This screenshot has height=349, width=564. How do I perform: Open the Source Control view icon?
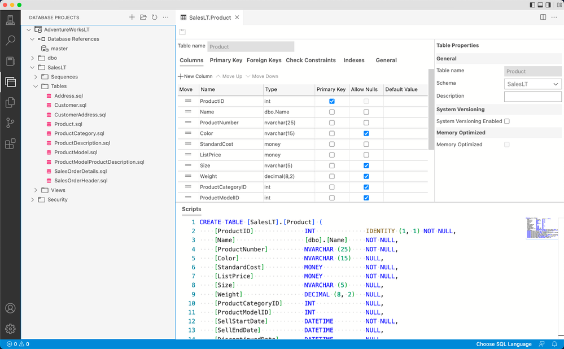coord(10,123)
